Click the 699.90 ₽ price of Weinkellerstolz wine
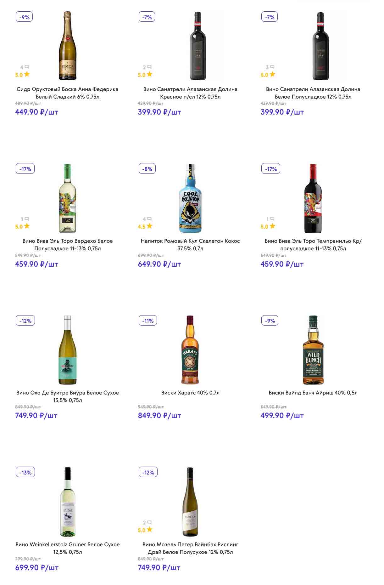 [37, 568]
